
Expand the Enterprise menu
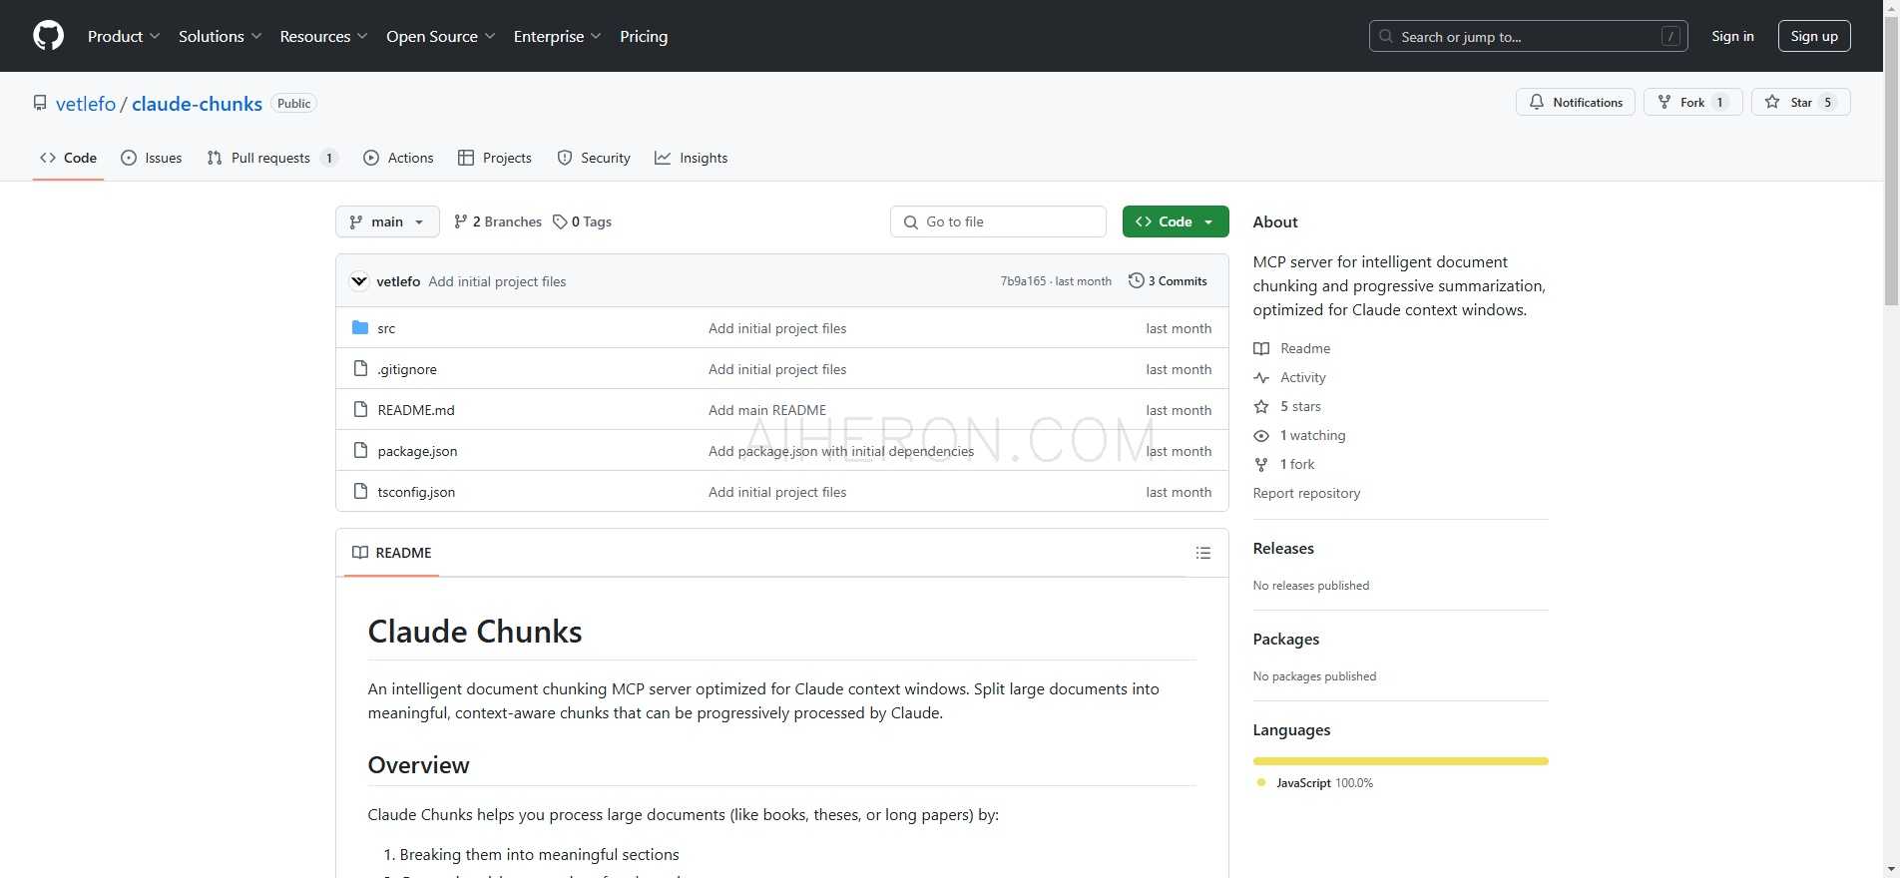pos(557,36)
